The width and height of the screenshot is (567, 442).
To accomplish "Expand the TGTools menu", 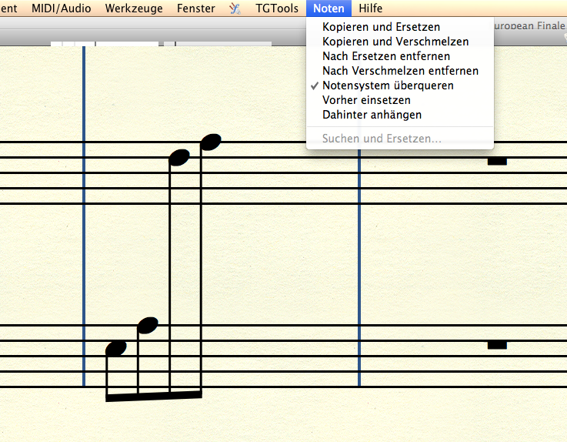I will point(276,8).
